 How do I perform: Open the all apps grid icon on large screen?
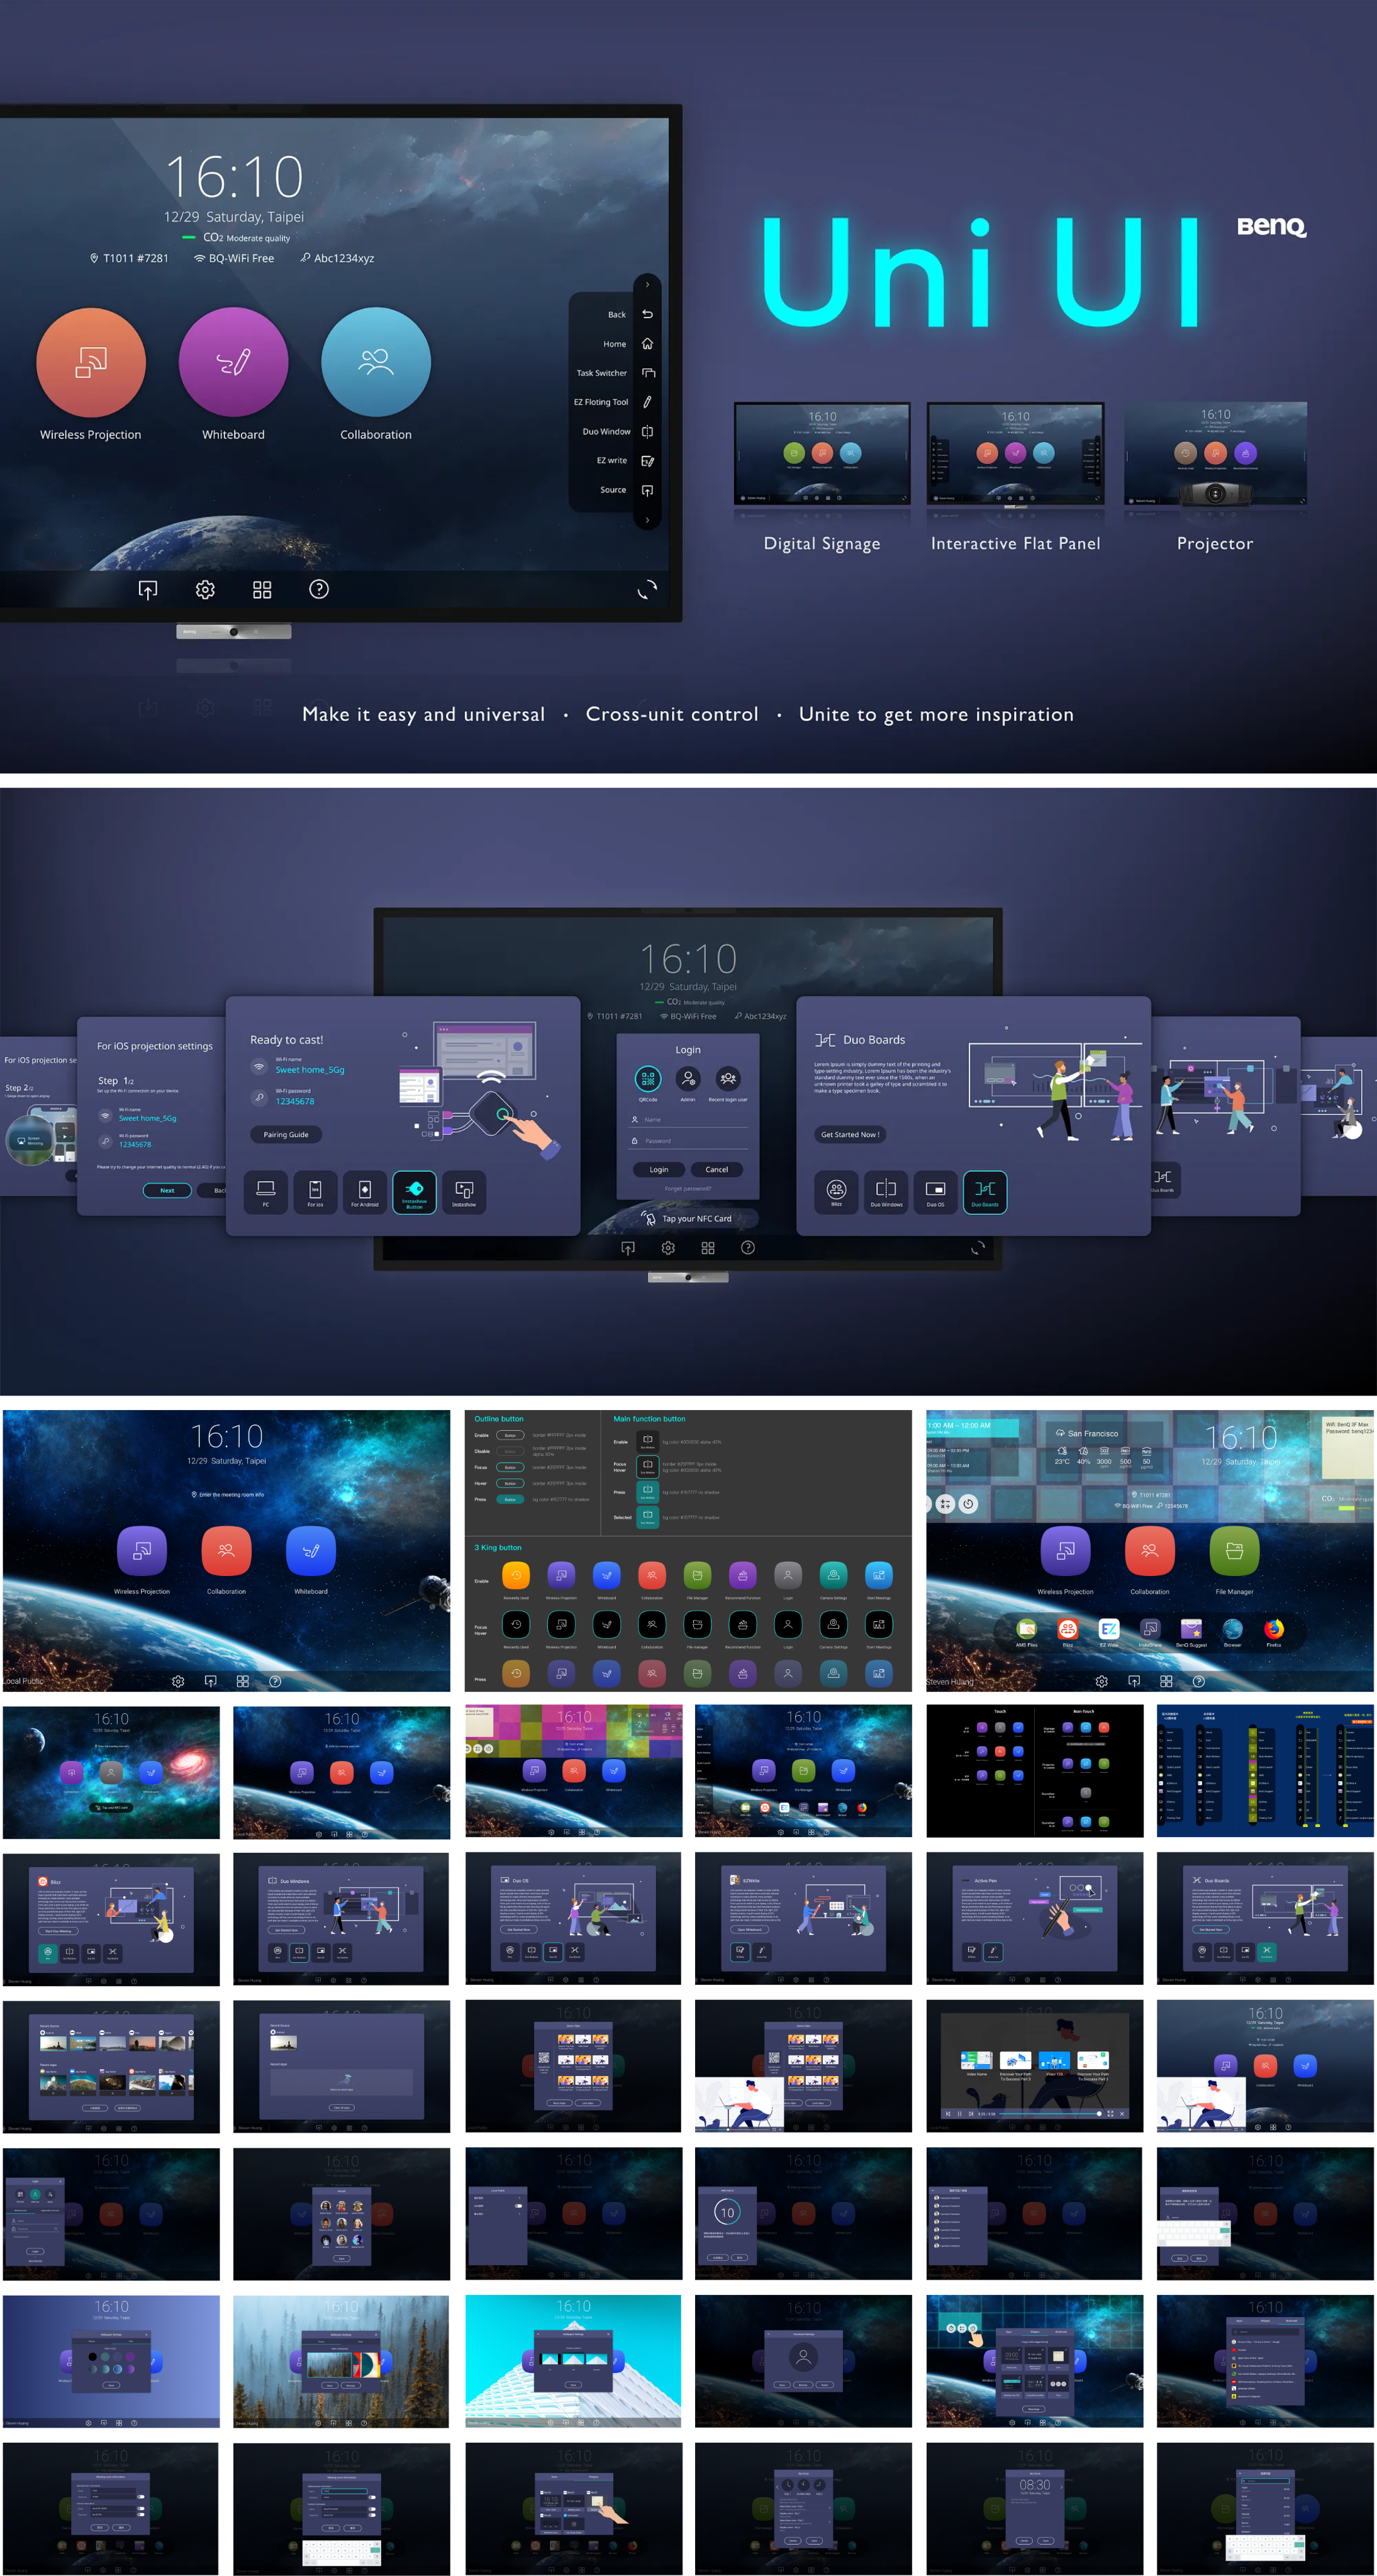[262, 590]
